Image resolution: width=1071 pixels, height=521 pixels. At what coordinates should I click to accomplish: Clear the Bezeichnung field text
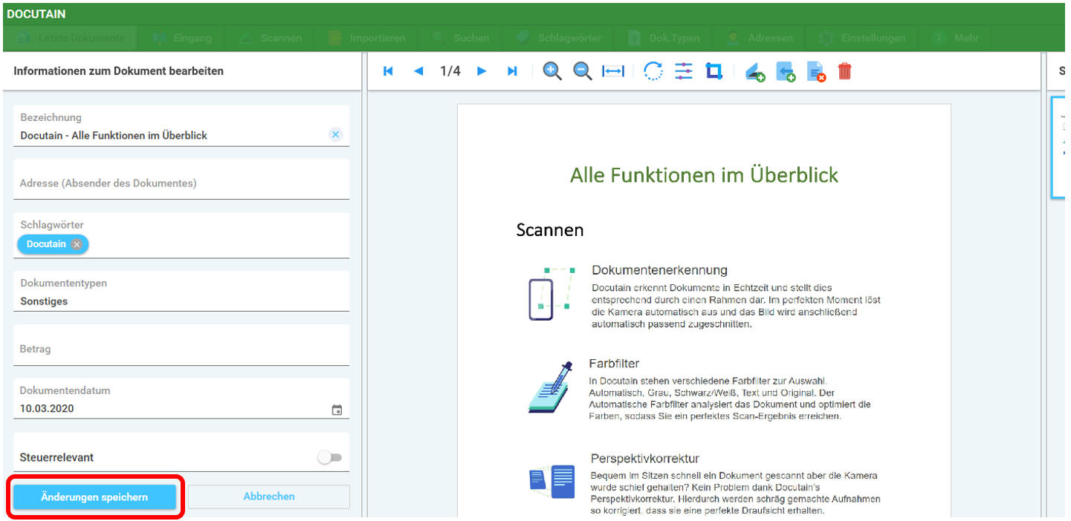pyautogui.click(x=335, y=134)
